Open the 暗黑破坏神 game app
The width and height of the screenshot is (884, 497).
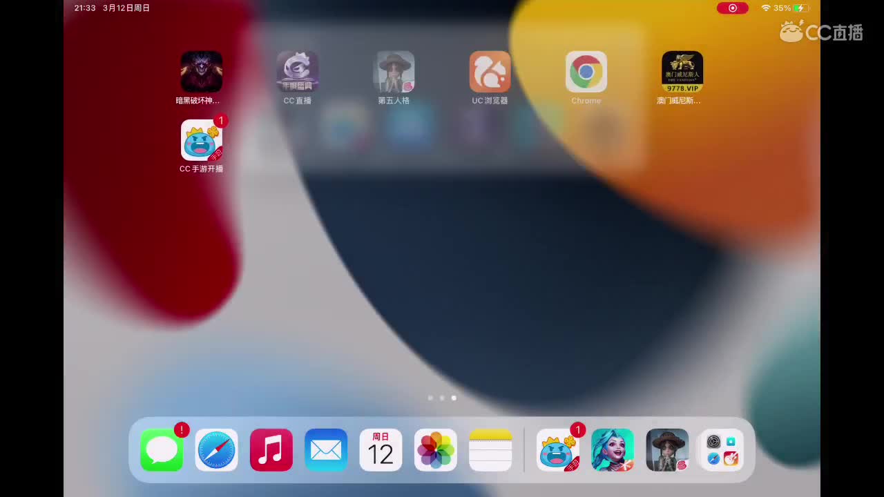pos(202,72)
